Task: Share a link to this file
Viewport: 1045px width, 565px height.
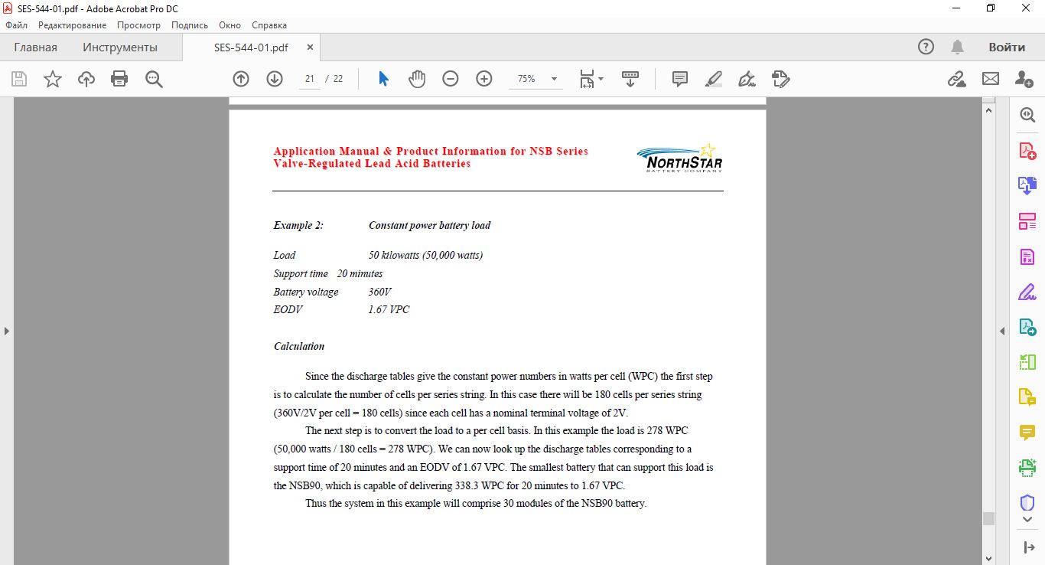Action: click(x=956, y=79)
